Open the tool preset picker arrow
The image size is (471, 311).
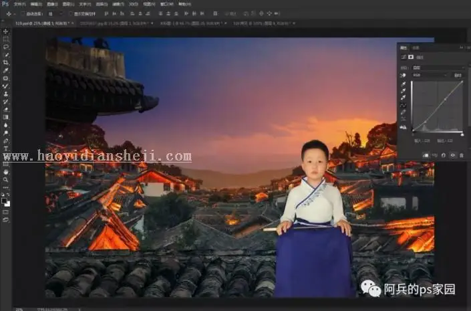[x=15, y=14]
